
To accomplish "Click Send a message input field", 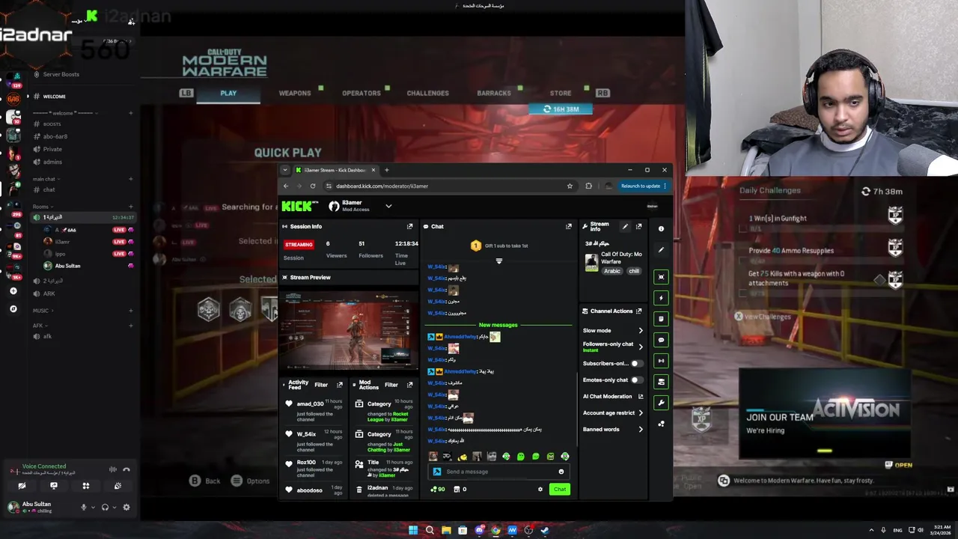I will (x=498, y=472).
